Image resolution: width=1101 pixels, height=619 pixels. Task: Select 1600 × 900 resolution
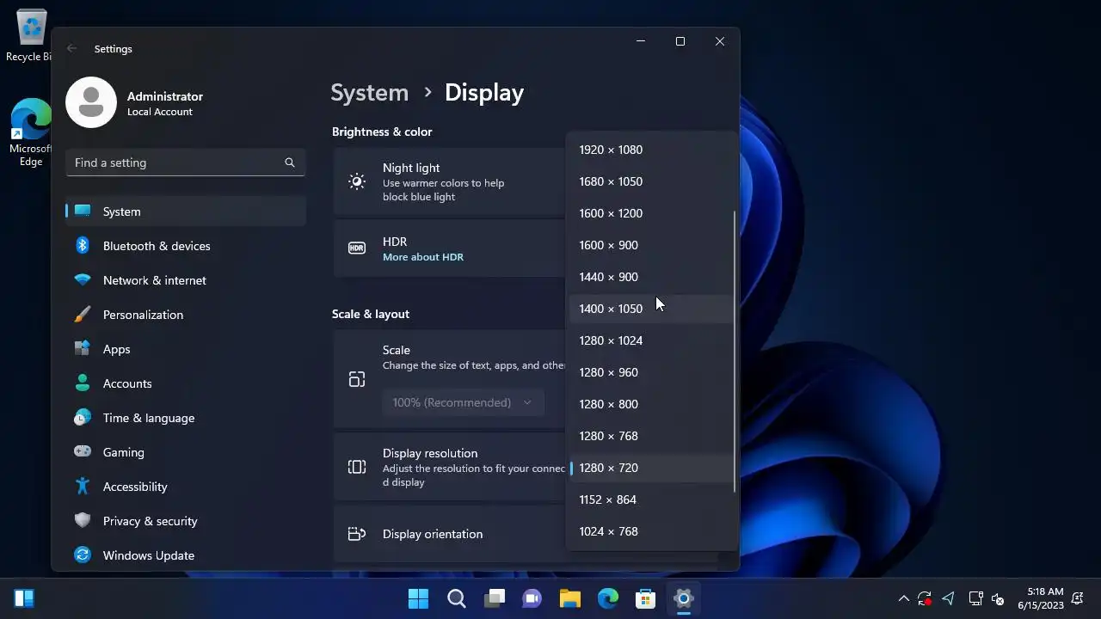coord(650,245)
